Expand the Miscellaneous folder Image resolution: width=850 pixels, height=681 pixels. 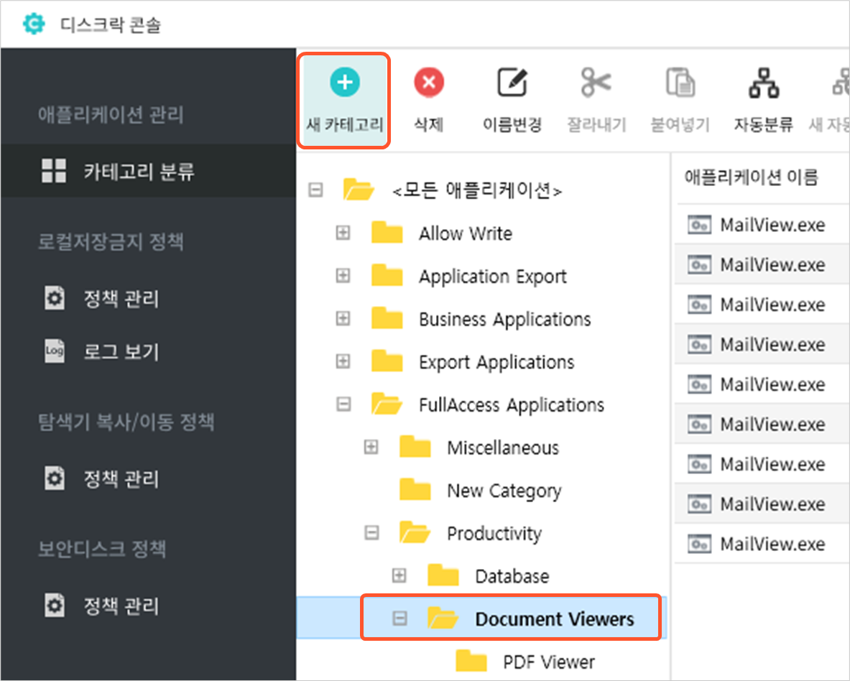click(371, 447)
